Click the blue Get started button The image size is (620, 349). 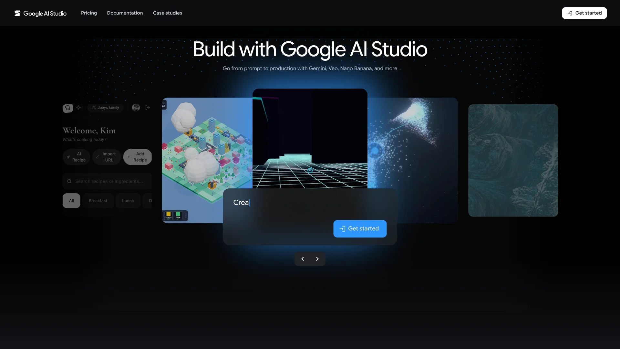pyautogui.click(x=360, y=228)
